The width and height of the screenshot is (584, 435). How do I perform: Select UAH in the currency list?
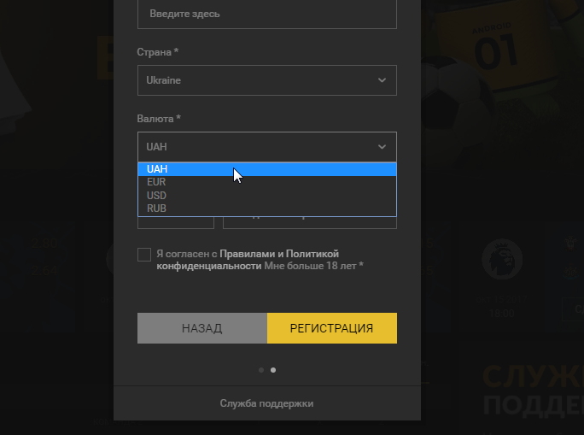coord(267,169)
